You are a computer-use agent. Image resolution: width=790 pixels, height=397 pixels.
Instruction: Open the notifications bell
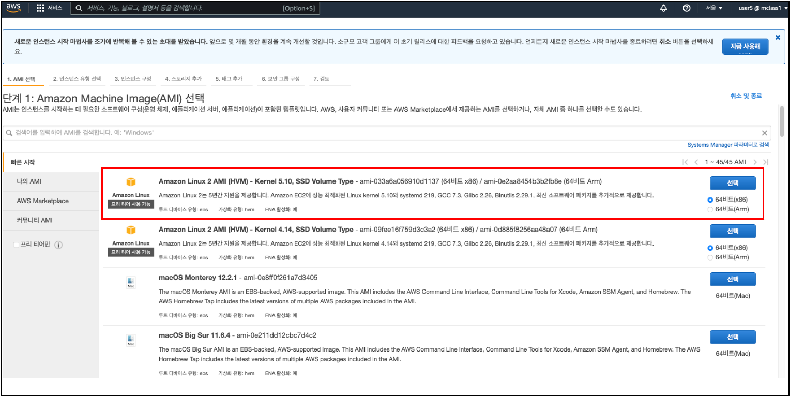click(664, 8)
